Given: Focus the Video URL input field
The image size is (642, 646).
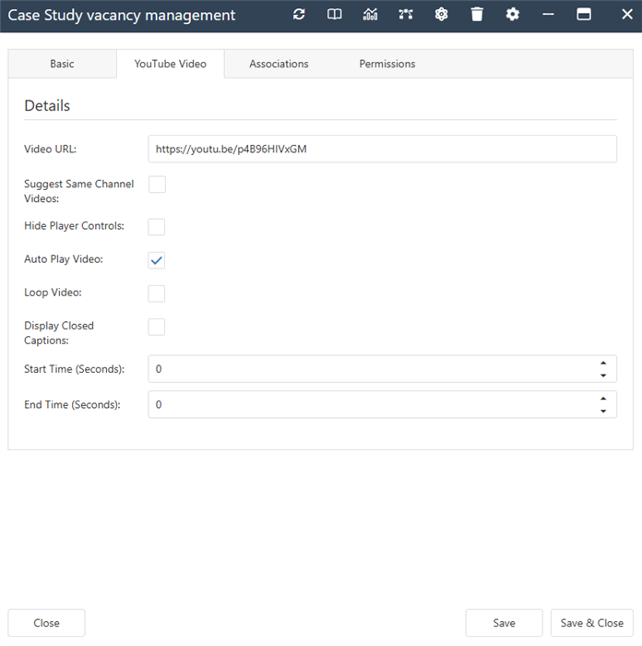Looking at the screenshot, I should tap(382, 149).
